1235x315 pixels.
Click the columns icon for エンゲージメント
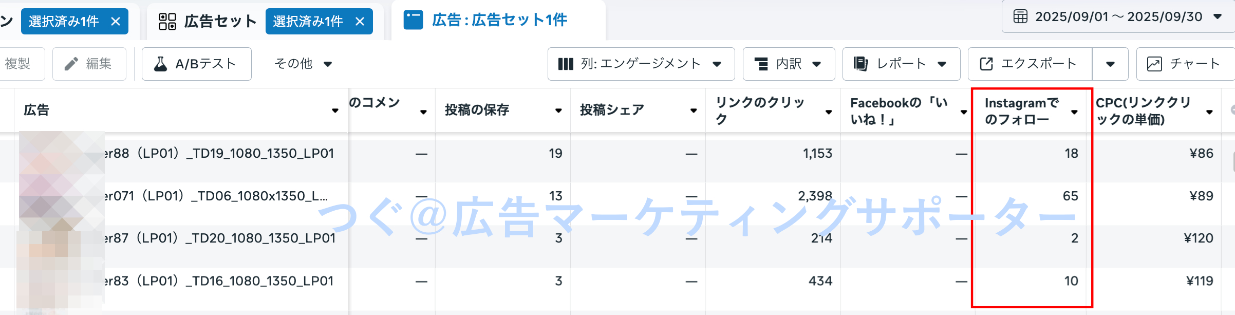coord(566,64)
